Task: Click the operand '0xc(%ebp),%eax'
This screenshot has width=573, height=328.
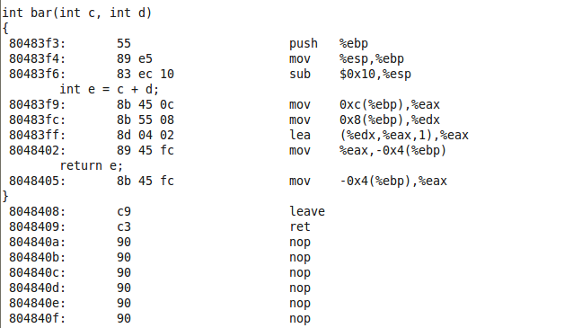Action: [390, 105]
